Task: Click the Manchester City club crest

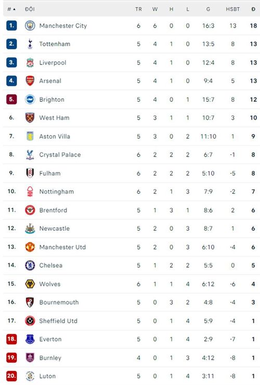Action: click(30, 25)
